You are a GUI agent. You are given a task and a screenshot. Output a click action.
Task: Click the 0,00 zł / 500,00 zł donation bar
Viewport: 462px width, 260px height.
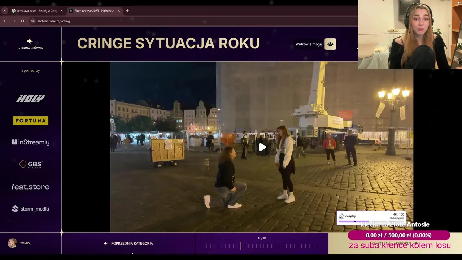click(399, 235)
